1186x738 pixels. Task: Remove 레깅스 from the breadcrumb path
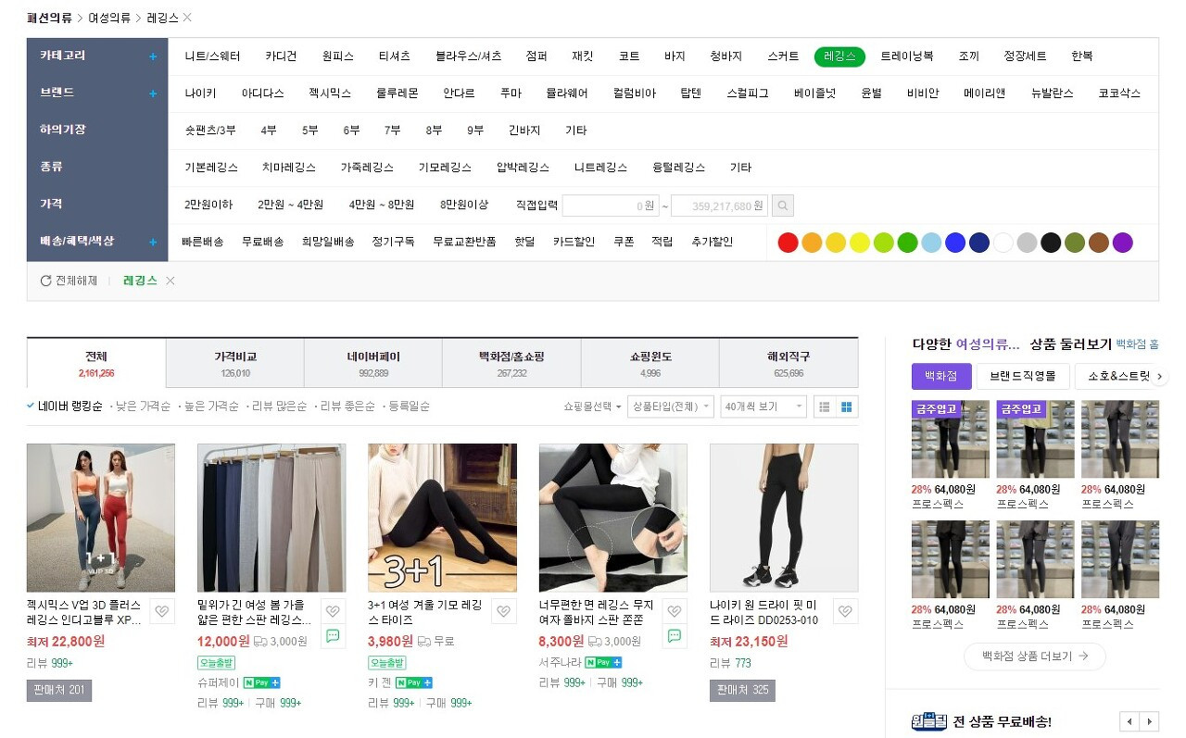187,18
